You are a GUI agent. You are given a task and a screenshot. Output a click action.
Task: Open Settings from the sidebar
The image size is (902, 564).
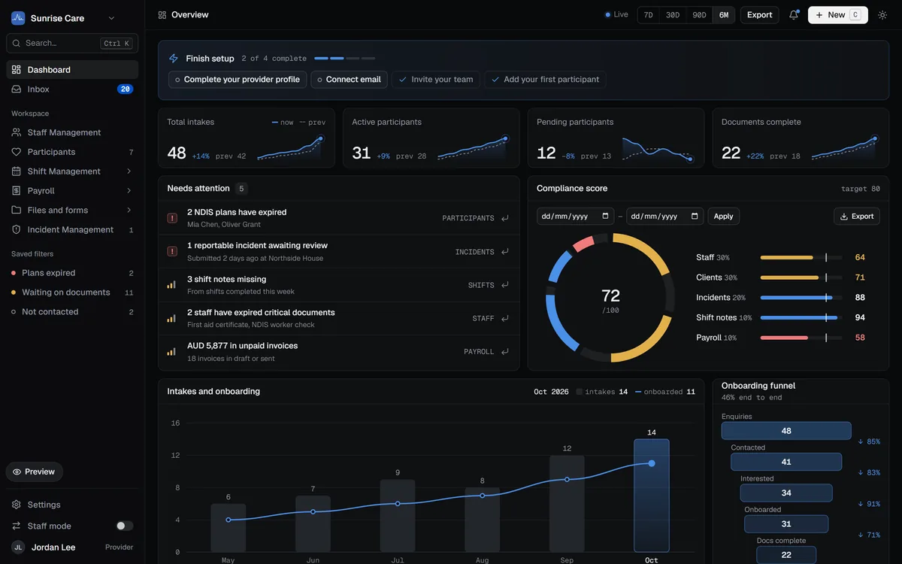pyautogui.click(x=72, y=505)
